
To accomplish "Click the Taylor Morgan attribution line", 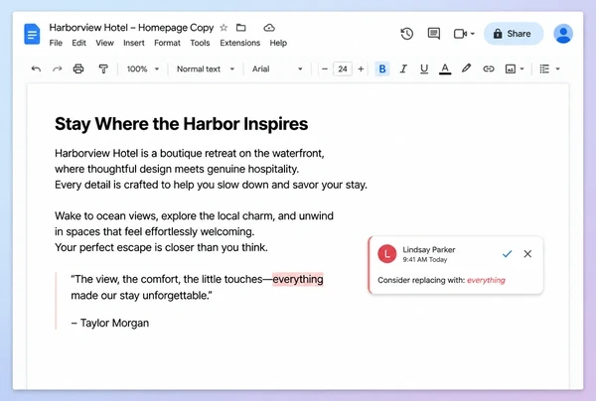I will pos(110,324).
